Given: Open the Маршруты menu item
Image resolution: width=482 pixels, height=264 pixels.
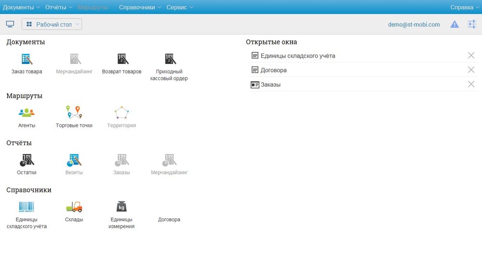Looking at the screenshot, I should pos(93,7).
